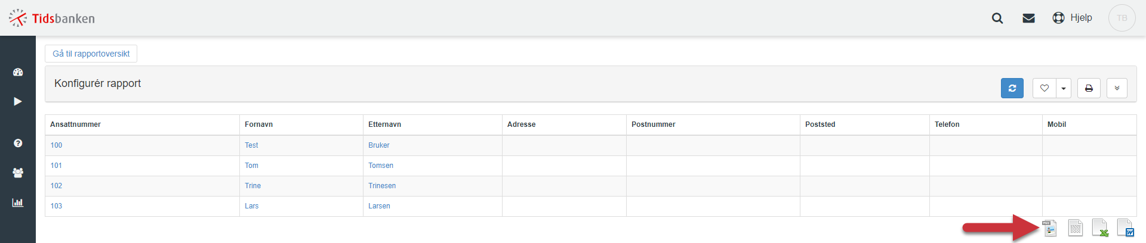Click the Hjelp menu item
The width and height of the screenshot is (1146, 243).
1073,18
